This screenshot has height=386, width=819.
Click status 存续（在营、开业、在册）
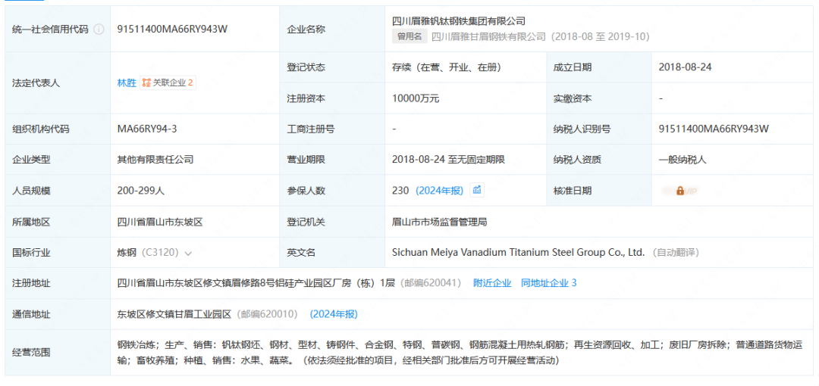point(447,67)
